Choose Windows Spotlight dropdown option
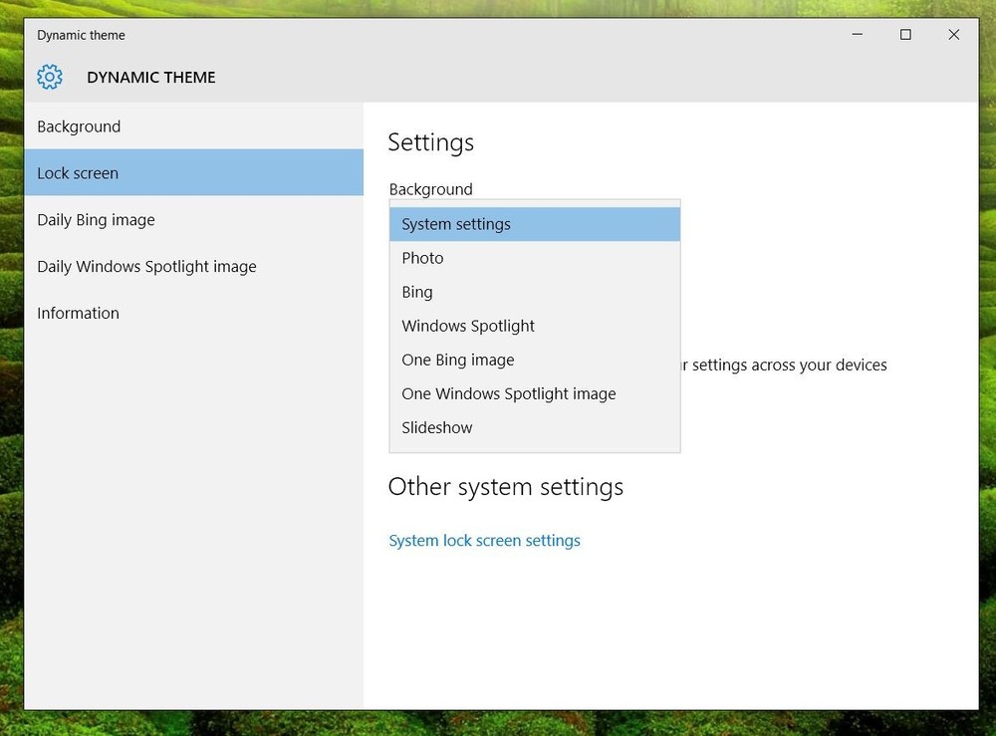The image size is (996, 736). tap(468, 326)
